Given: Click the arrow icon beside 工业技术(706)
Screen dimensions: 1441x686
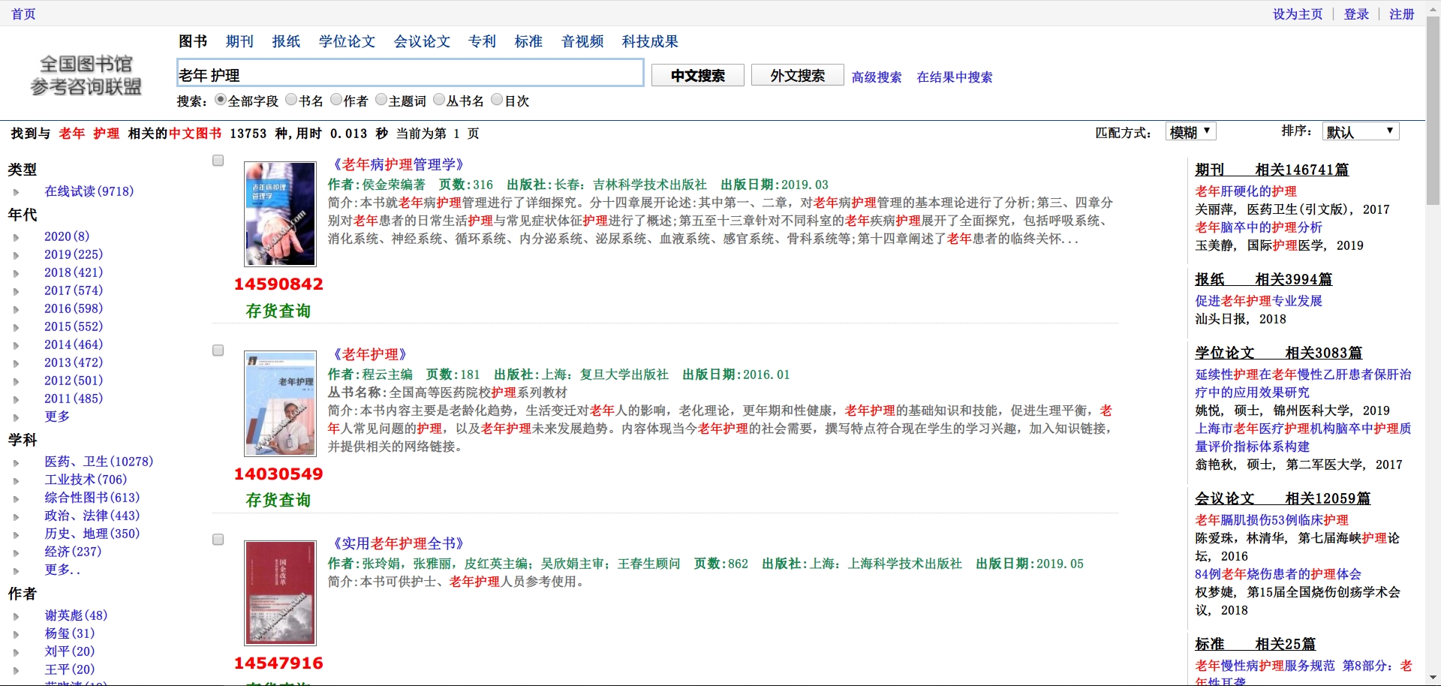Looking at the screenshot, I should click(x=16, y=480).
